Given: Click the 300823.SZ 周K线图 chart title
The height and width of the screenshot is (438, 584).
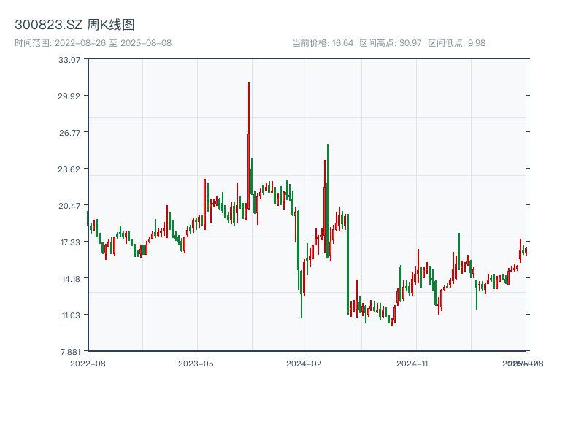Looking at the screenshot, I should tap(74, 25).
